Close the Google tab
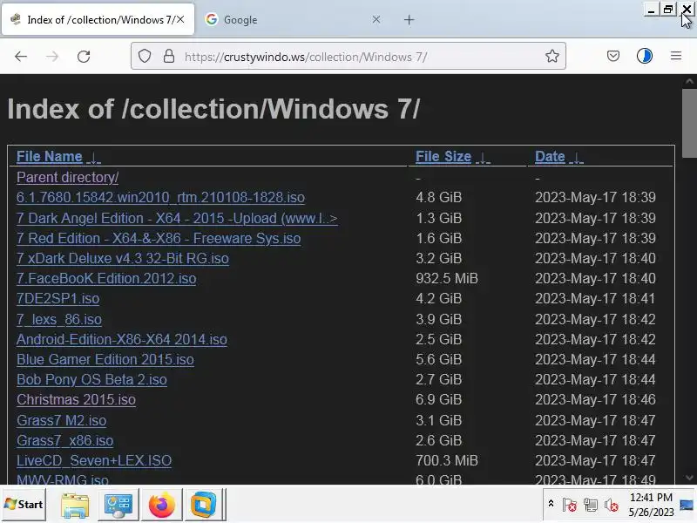Image resolution: width=697 pixels, height=523 pixels. (x=376, y=19)
